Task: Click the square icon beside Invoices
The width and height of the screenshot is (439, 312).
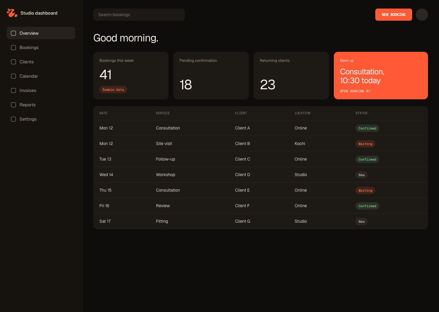Action: (x=13, y=90)
